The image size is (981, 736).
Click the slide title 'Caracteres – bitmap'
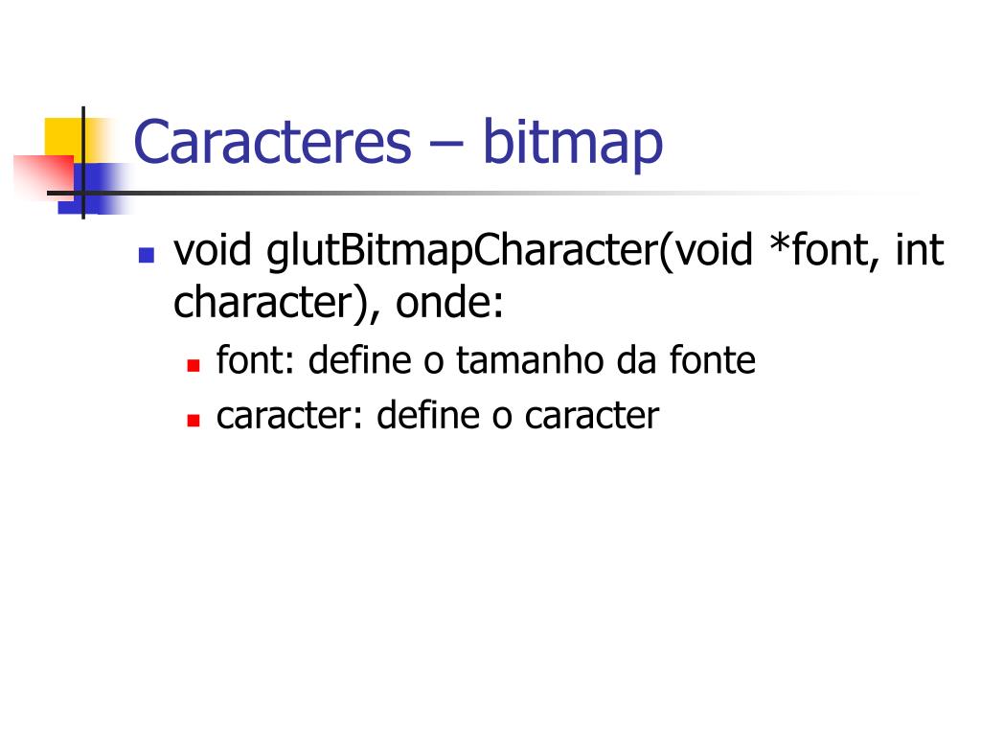pyautogui.click(x=398, y=143)
